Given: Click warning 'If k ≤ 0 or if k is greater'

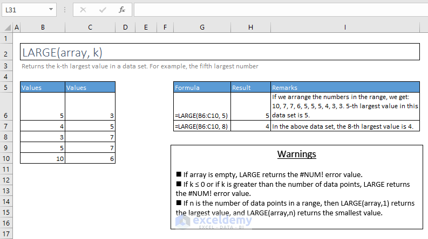Looking at the screenshot, I should point(293,189).
